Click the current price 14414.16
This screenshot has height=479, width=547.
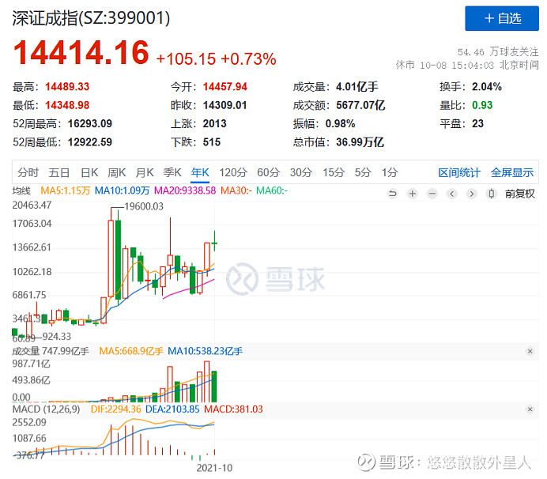pos(81,52)
